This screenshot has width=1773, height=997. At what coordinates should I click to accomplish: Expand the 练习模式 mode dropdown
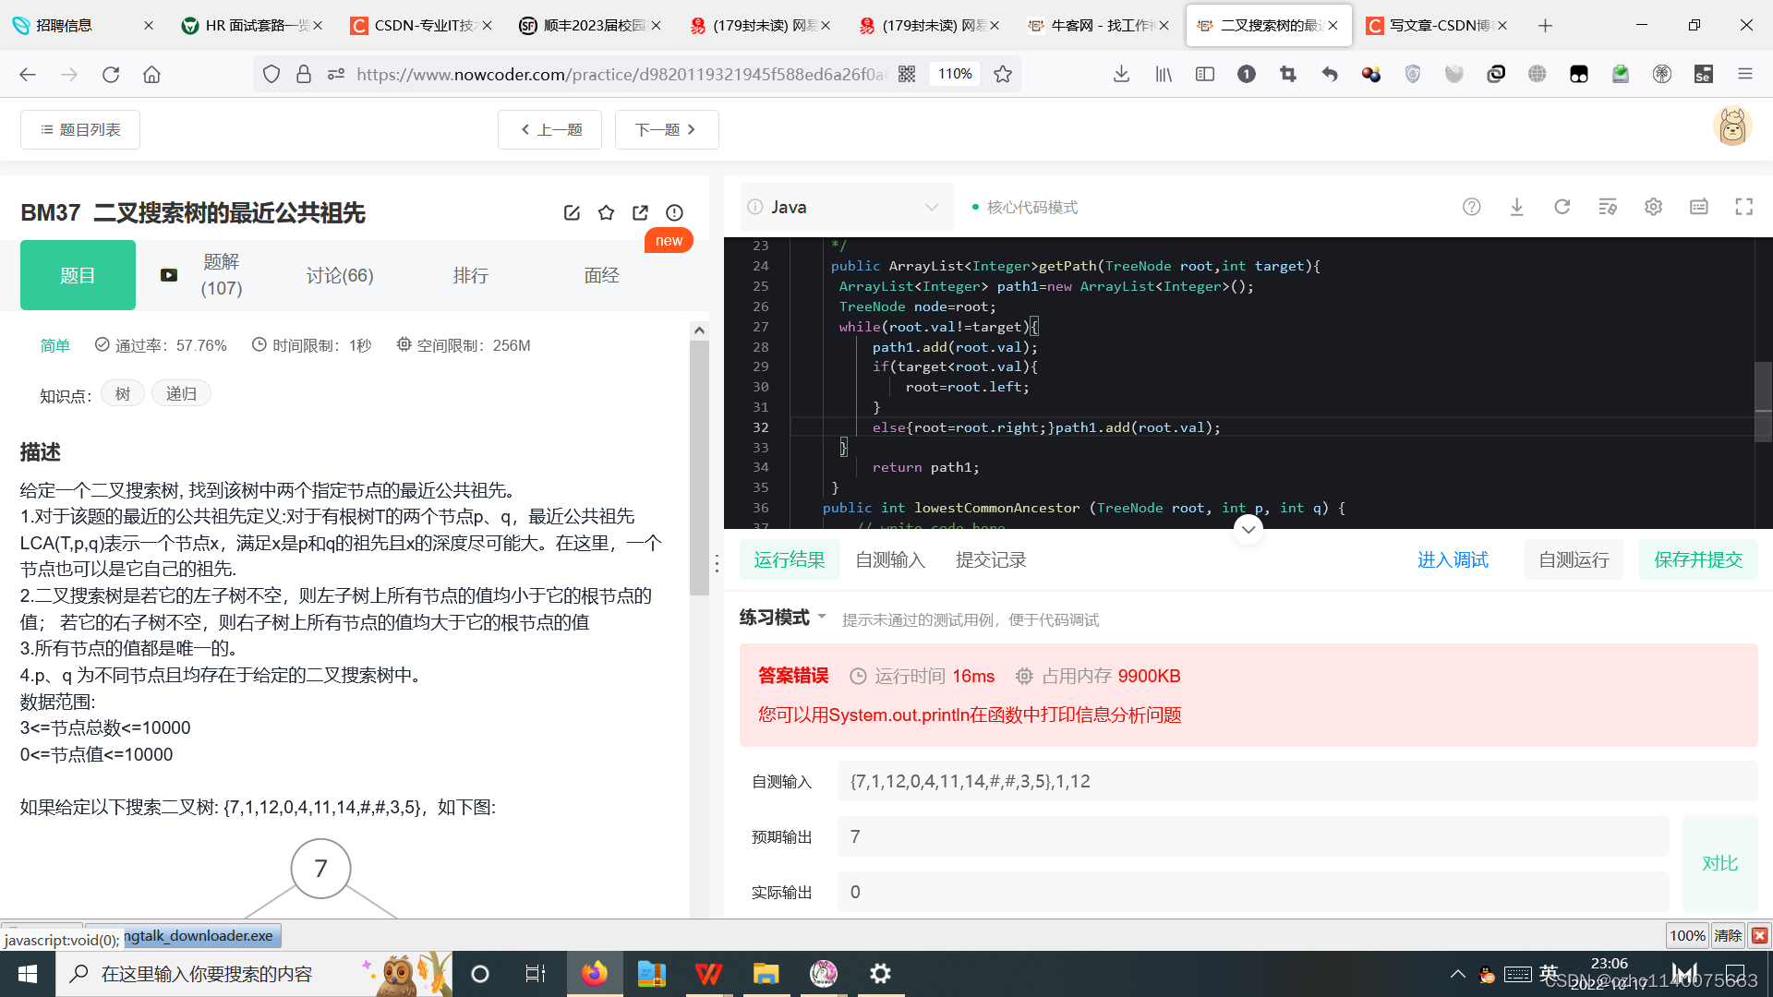point(783,618)
